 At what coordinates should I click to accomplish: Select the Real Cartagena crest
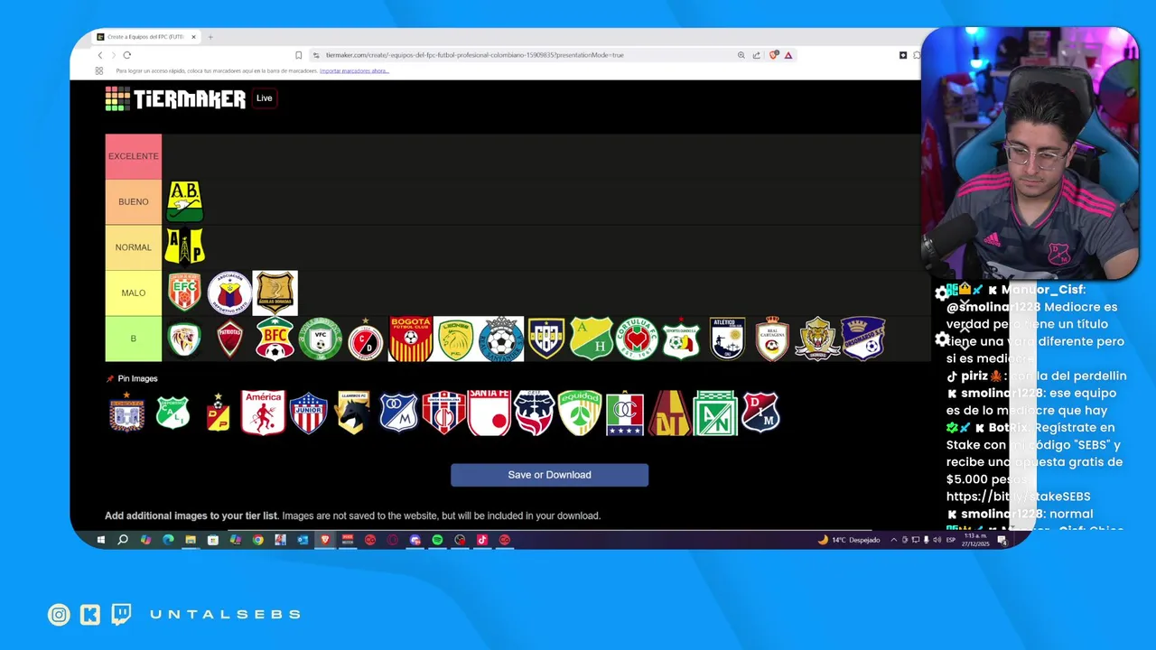772,339
